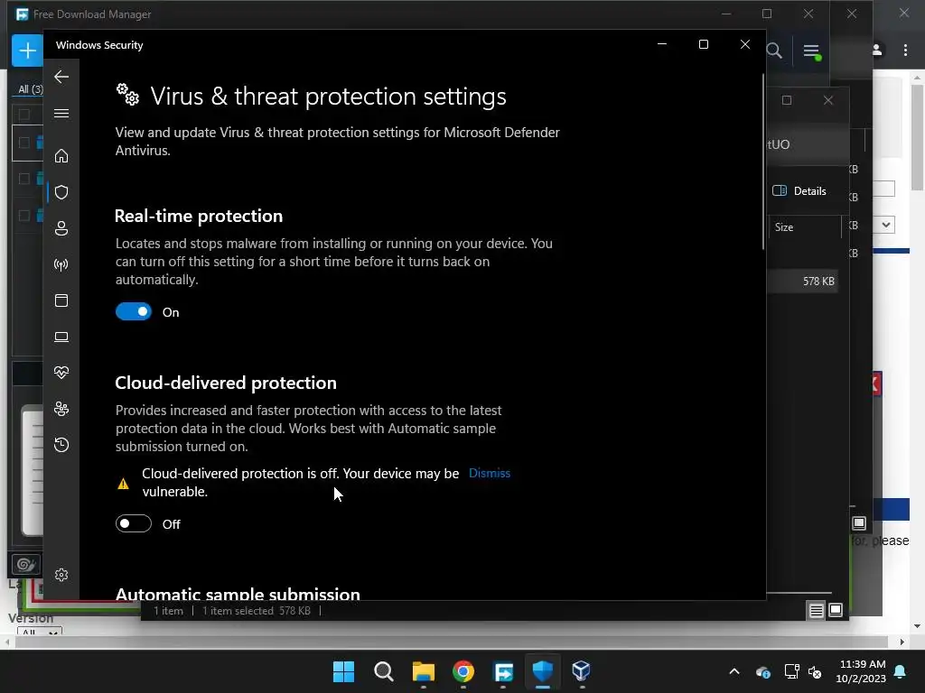Check the second download row checkbox
The width and height of the screenshot is (925, 693).
[x=24, y=179]
